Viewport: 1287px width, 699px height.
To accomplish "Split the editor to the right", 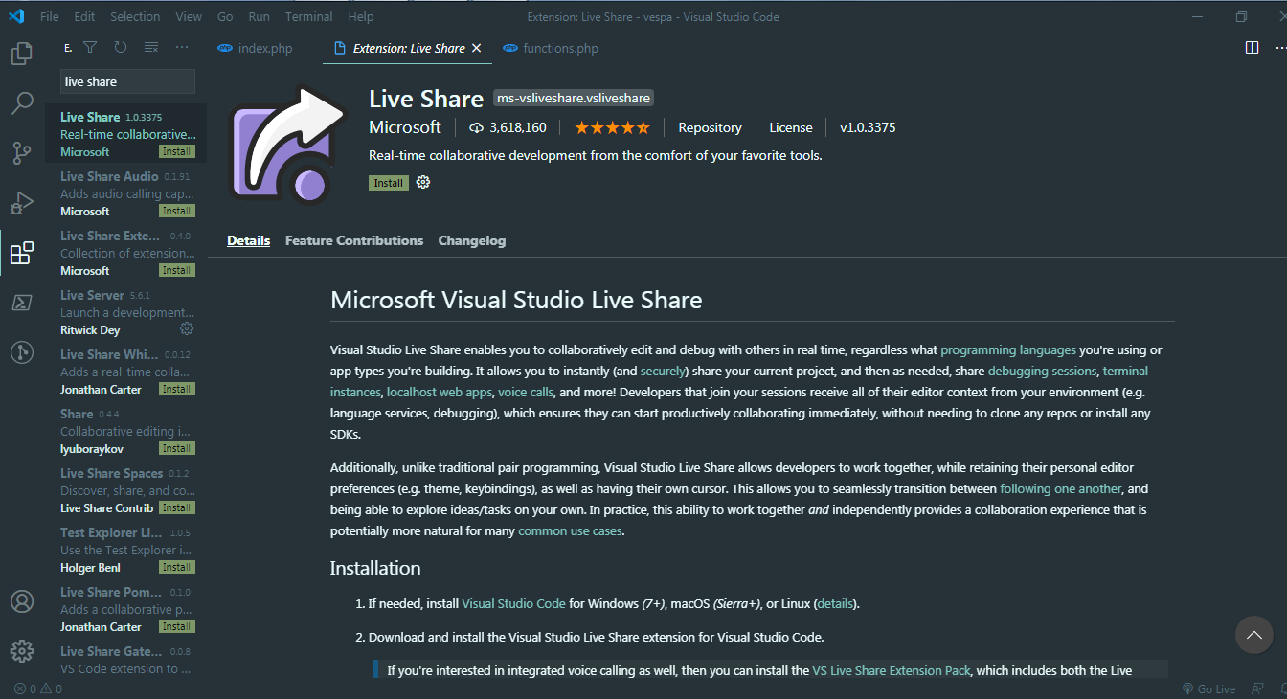I will [x=1251, y=47].
